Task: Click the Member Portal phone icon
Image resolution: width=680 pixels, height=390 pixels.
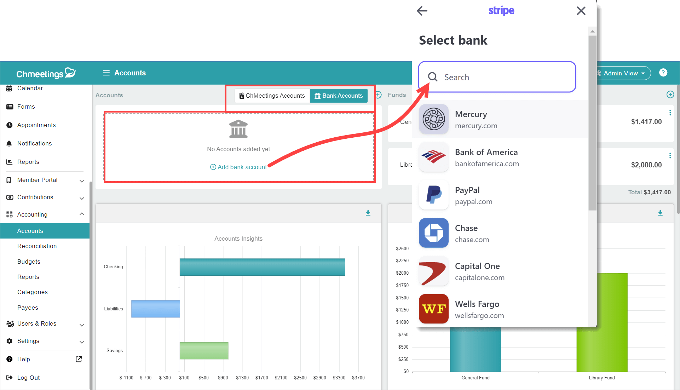Action: 9,180
